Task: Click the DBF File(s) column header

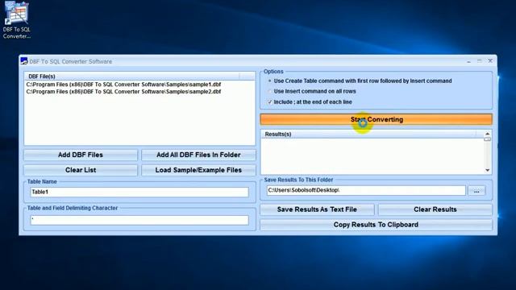Action: [131, 77]
